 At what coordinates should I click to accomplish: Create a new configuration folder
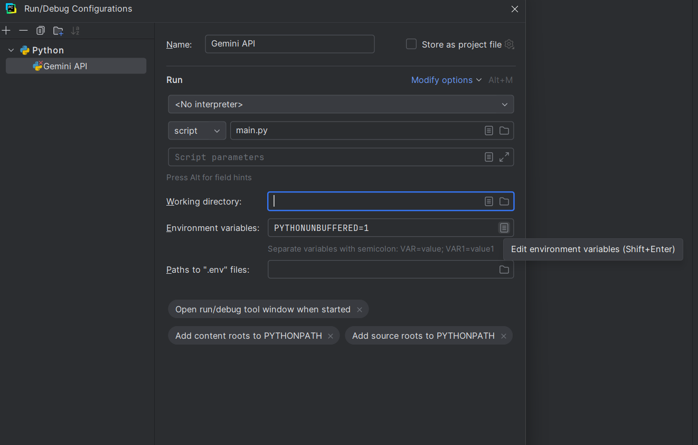58,31
